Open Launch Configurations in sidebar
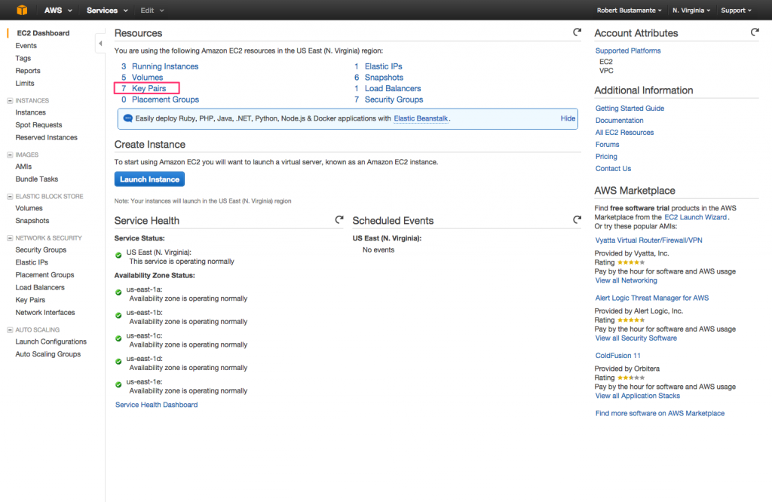The image size is (772, 502). pyautogui.click(x=51, y=341)
